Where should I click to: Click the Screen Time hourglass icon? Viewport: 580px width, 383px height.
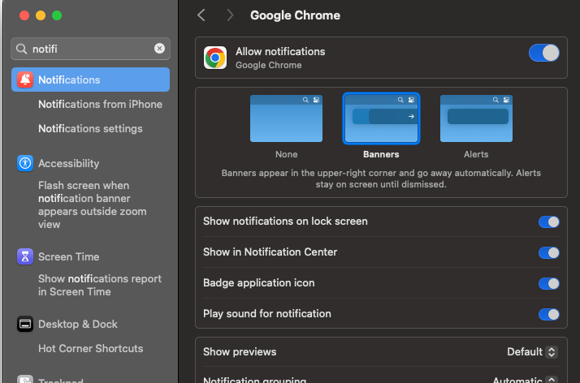pyautogui.click(x=25, y=256)
